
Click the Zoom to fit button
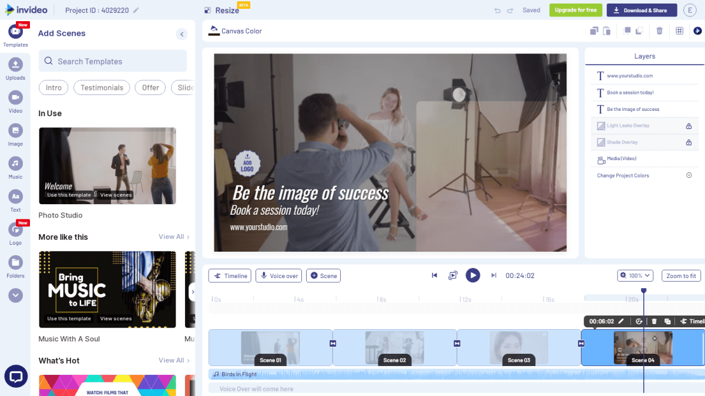click(681, 276)
